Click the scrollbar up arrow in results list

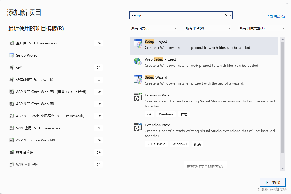tap(283, 39)
